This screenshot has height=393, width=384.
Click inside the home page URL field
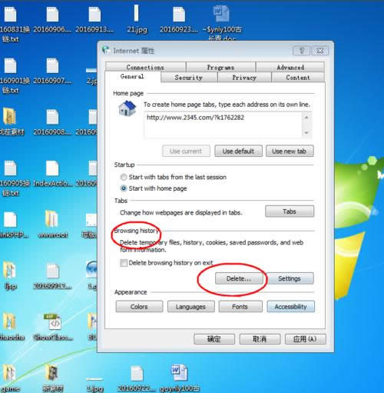(223, 125)
